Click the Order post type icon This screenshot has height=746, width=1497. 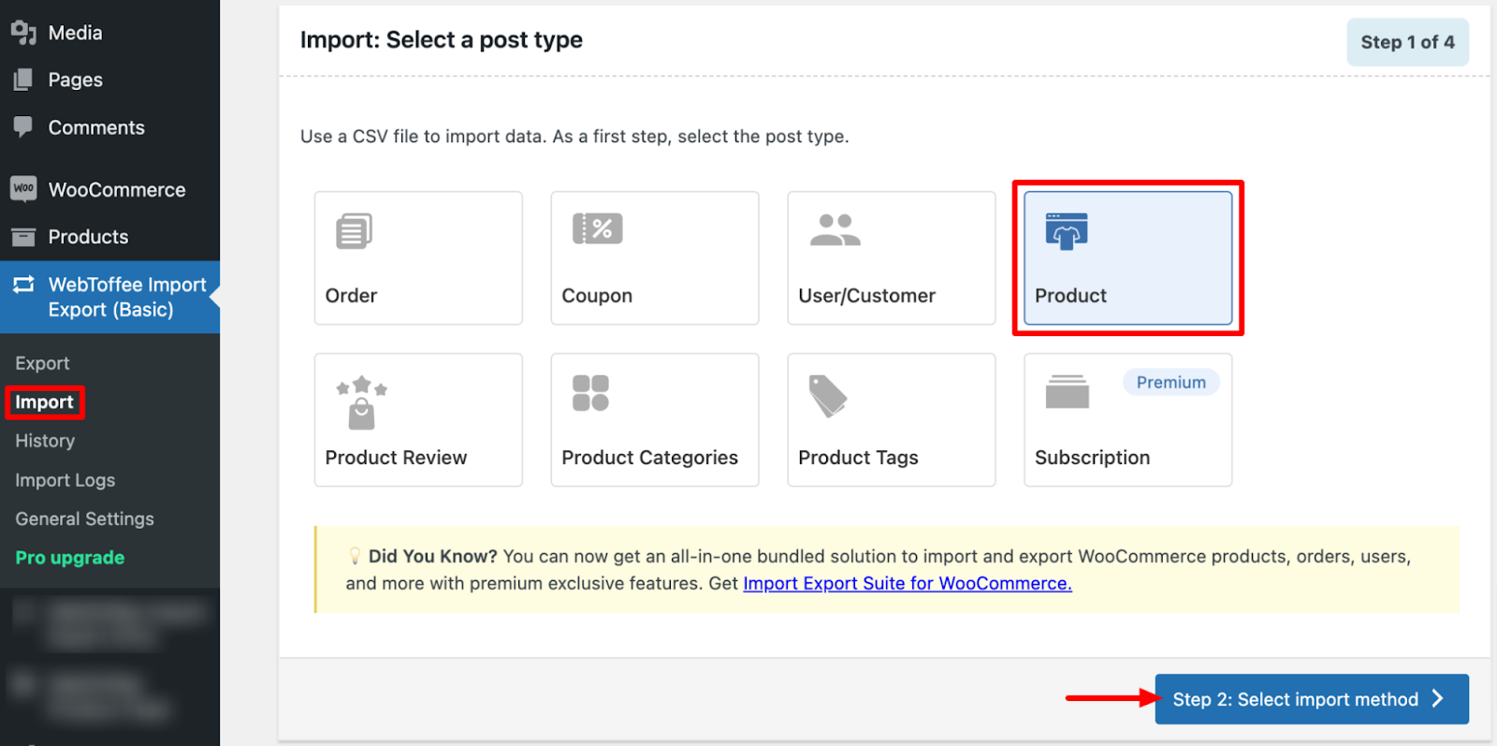(x=354, y=231)
